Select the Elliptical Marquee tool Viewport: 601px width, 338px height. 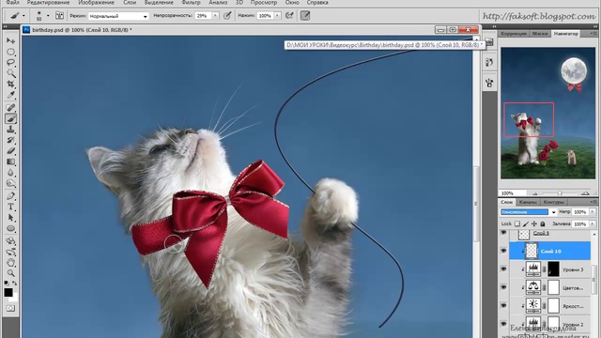(10, 52)
